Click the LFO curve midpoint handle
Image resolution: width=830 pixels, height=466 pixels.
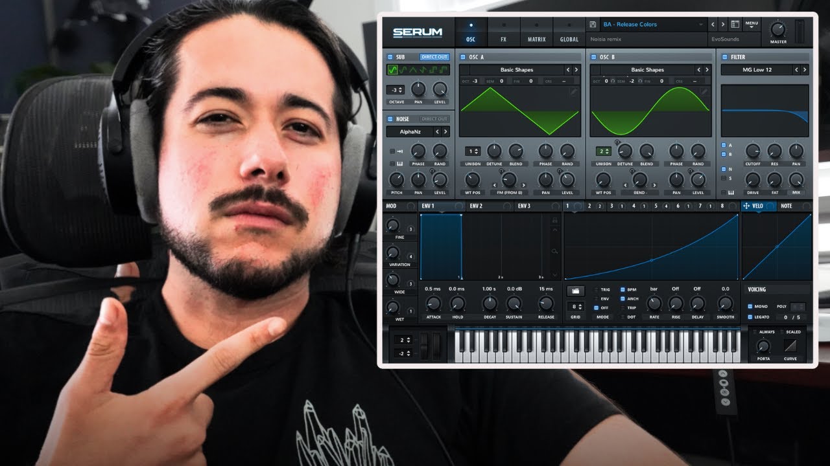(x=651, y=261)
